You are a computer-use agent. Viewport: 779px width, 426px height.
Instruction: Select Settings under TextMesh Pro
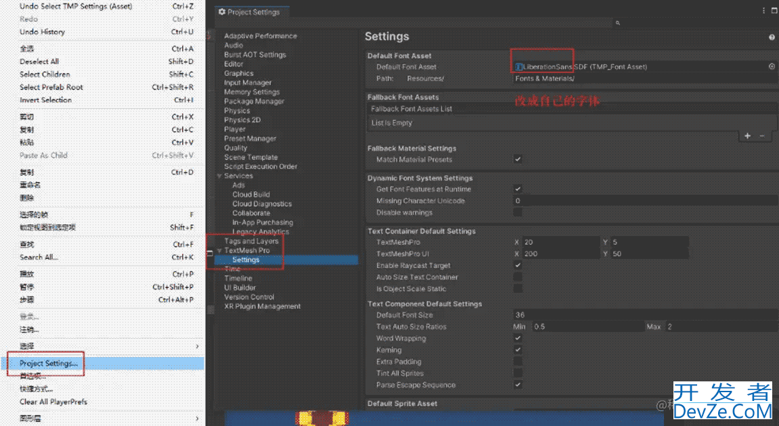tap(246, 260)
